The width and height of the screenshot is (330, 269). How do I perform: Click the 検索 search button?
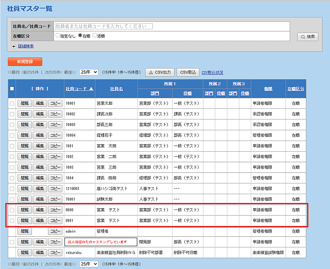tap(308, 37)
